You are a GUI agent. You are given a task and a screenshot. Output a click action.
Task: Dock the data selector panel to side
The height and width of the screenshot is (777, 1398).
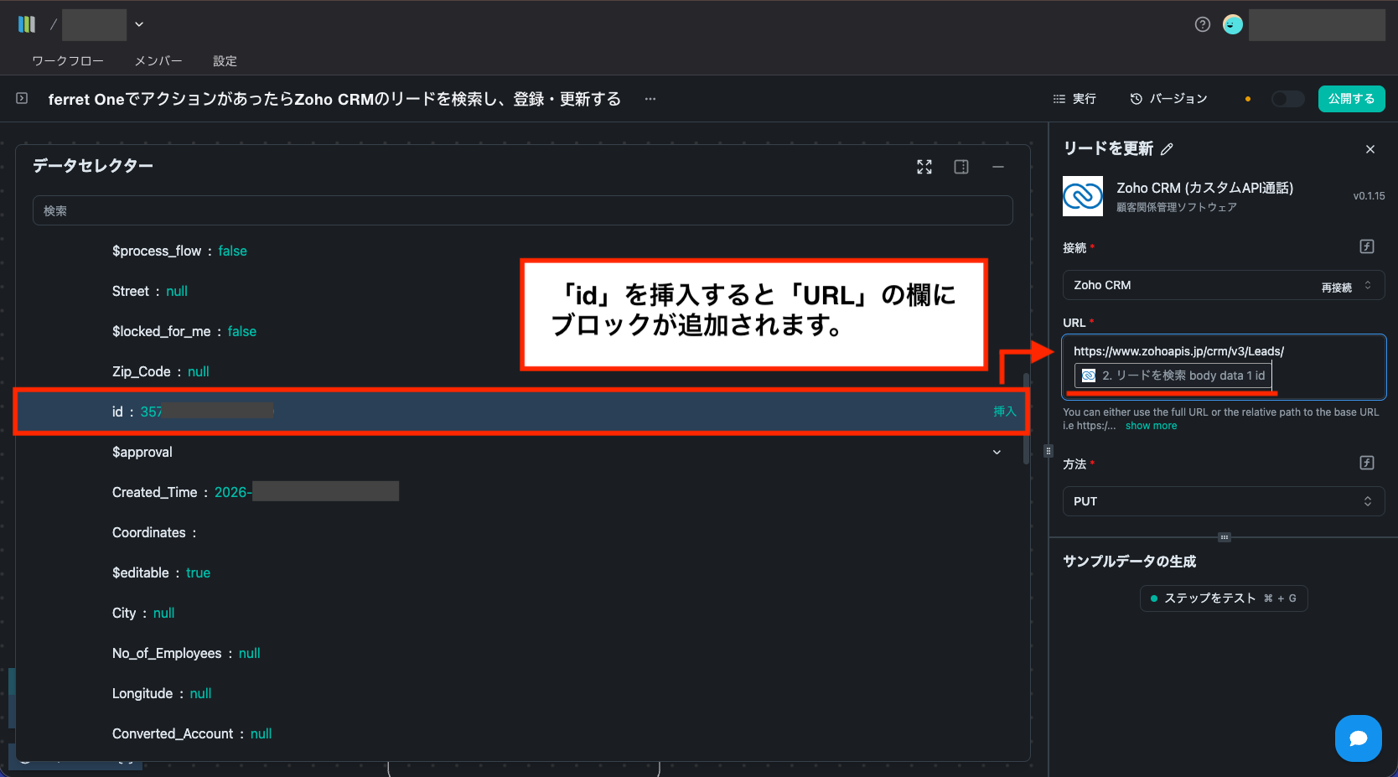[x=961, y=167]
